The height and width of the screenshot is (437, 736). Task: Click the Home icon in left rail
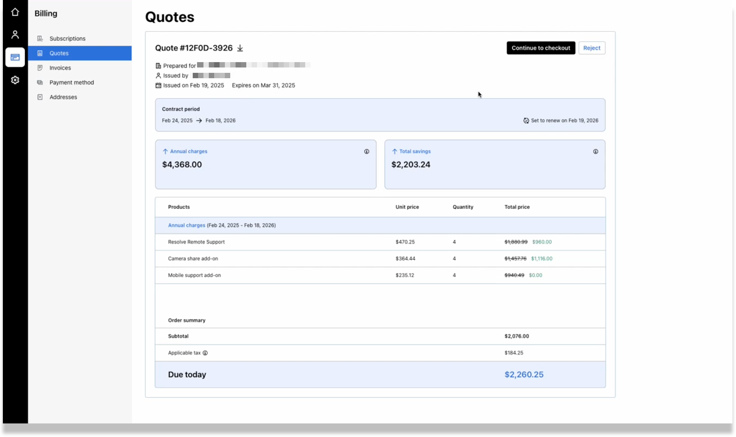click(x=15, y=12)
